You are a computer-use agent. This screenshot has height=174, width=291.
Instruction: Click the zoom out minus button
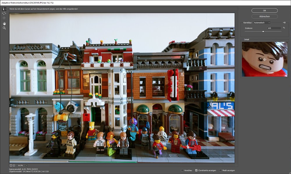click(x=11, y=165)
